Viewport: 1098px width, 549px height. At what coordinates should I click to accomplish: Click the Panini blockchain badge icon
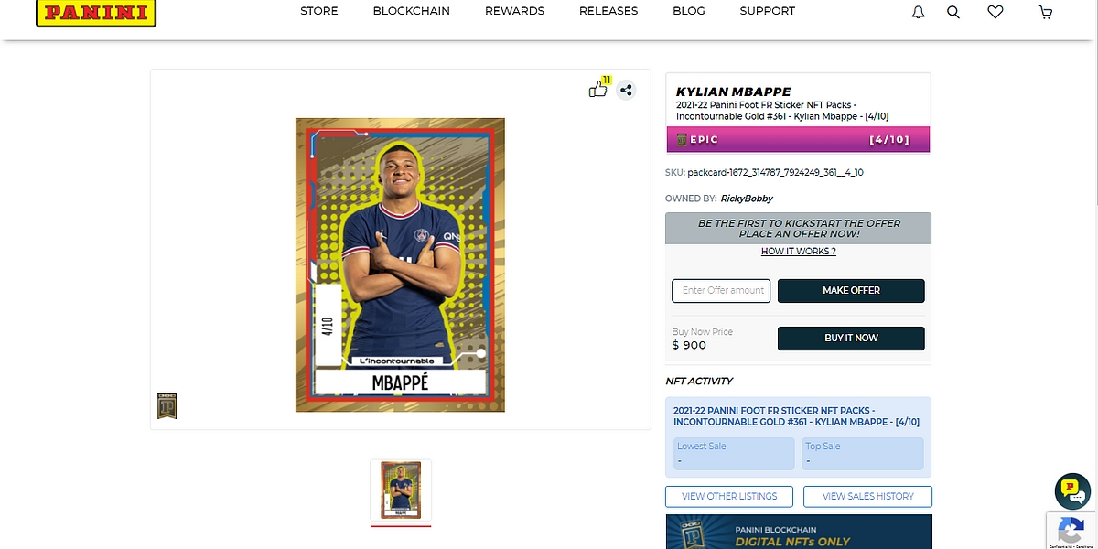(167, 406)
